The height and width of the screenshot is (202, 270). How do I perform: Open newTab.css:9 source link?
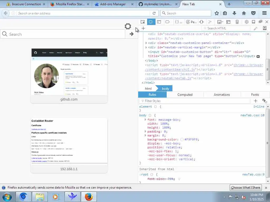pyautogui.click(x=253, y=175)
